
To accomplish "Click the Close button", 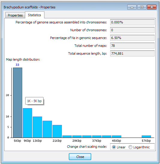I will click(80, 157).
